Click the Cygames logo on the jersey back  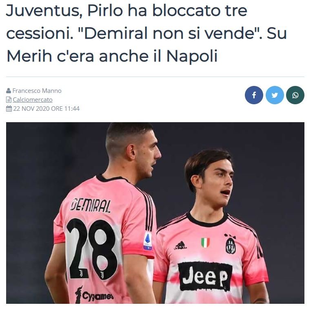point(94,295)
